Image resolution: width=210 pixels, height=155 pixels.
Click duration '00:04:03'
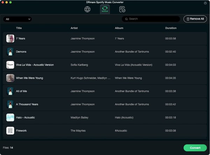[170, 65]
